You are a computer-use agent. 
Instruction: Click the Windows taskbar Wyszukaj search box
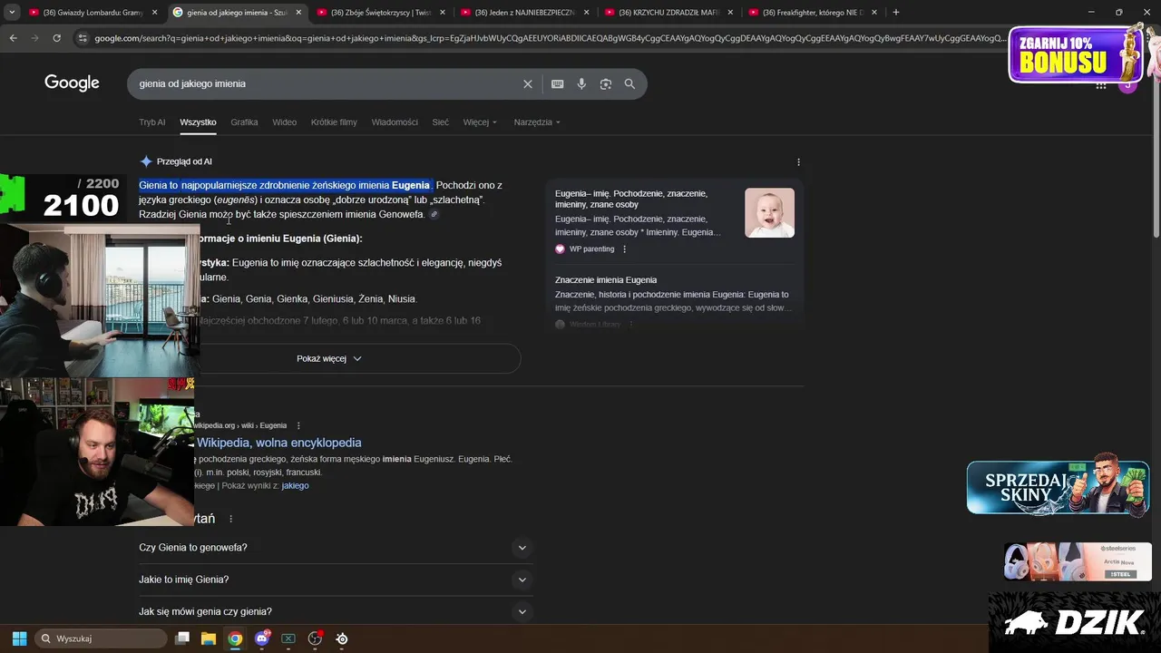pos(102,638)
